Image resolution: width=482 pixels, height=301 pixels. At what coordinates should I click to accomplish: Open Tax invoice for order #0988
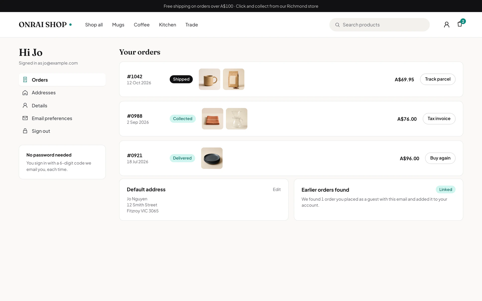click(439, 119)
